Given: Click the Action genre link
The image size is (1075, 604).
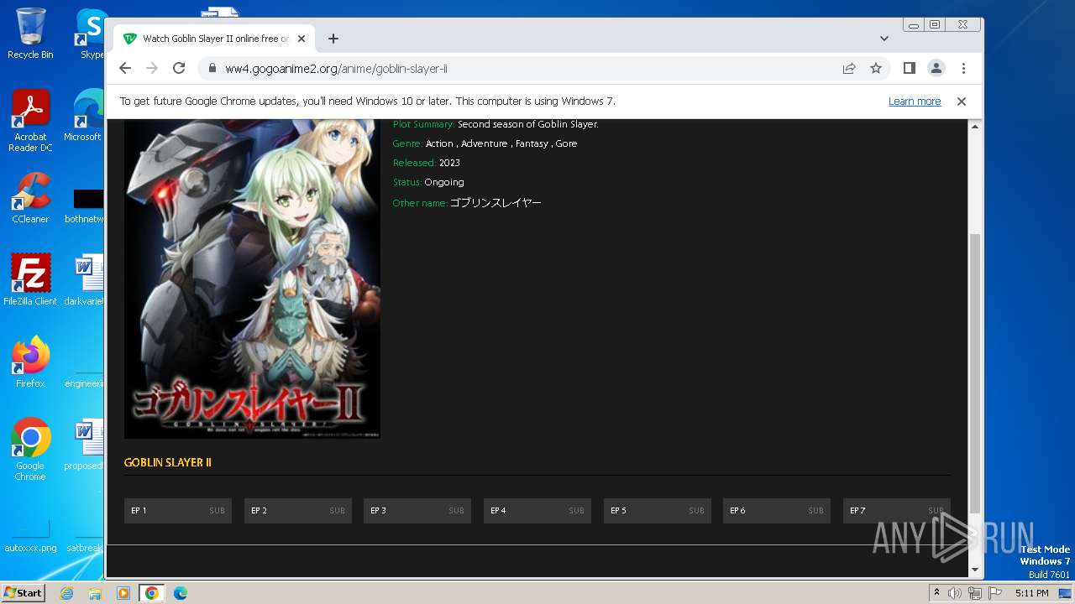Looking at the screenshot, I should click(439, 143).
